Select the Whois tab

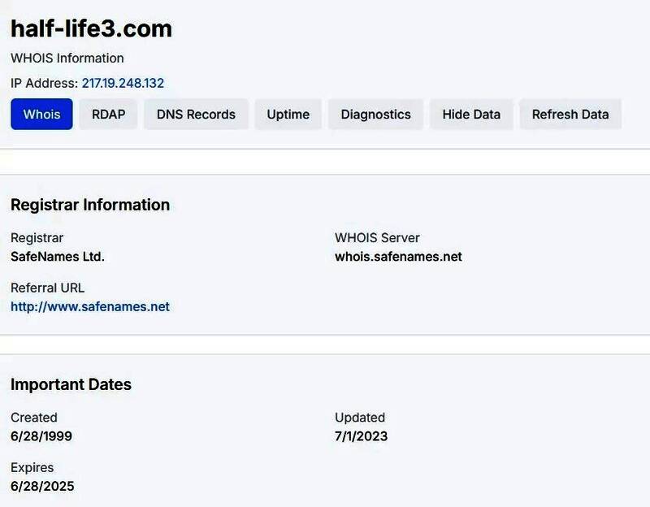click(x=41, y=115)
